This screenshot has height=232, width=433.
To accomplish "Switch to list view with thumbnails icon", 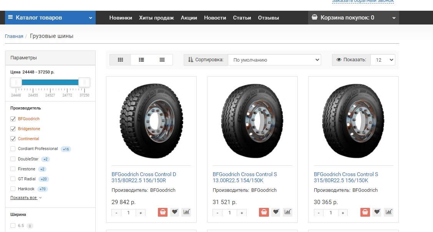I will pos(141,60).
